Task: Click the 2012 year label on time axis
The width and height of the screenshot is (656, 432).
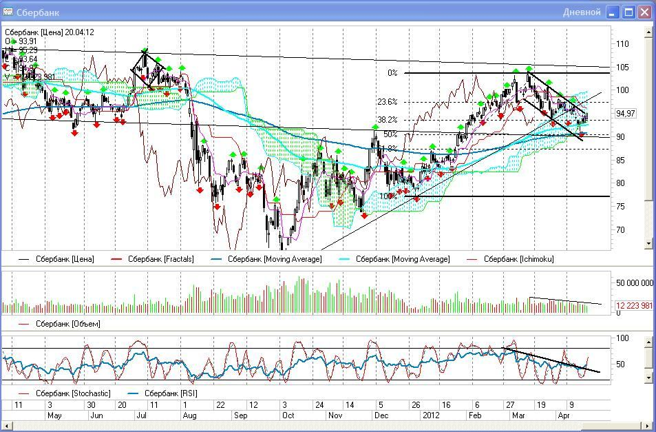Action: 431,415
